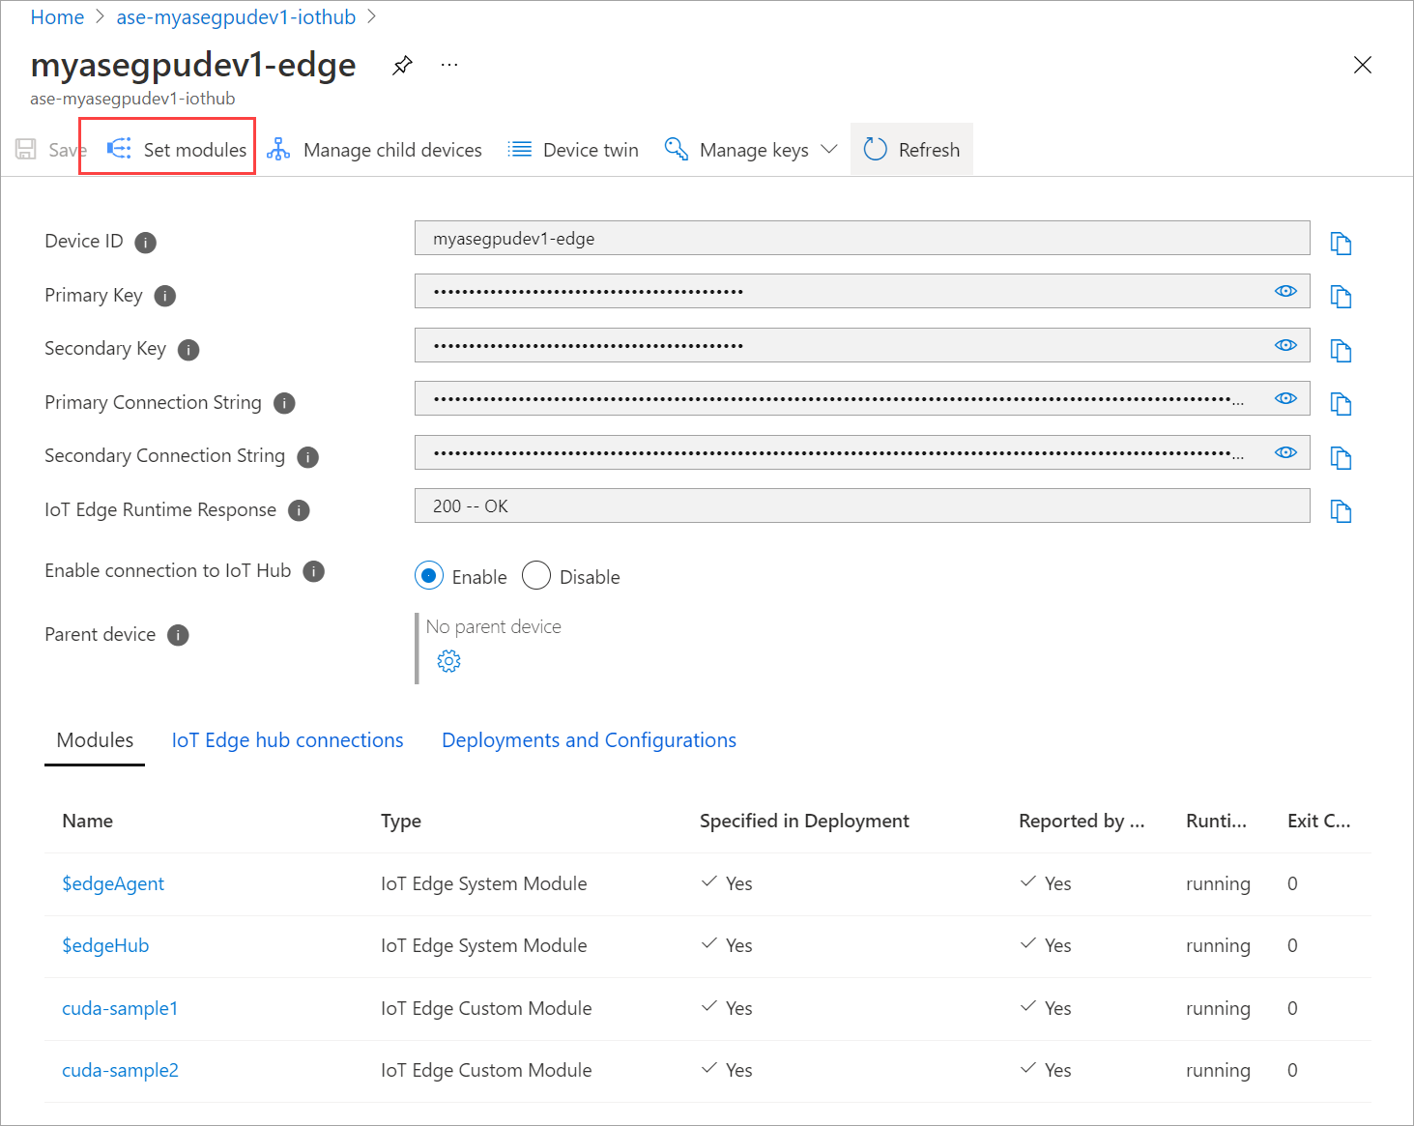
Task: Open the Primary Key info tooltip
Action: click(165, 296)
